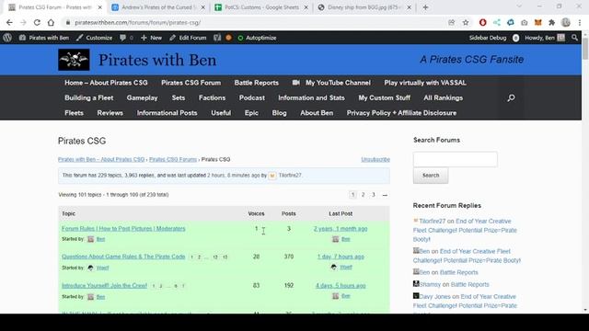Open Shamsy's Battle Reports reply link
589x331 pixels.
(x=469, y=284)
